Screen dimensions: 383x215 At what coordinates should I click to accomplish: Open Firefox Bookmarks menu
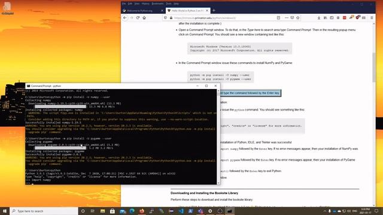tap(157, 4)
